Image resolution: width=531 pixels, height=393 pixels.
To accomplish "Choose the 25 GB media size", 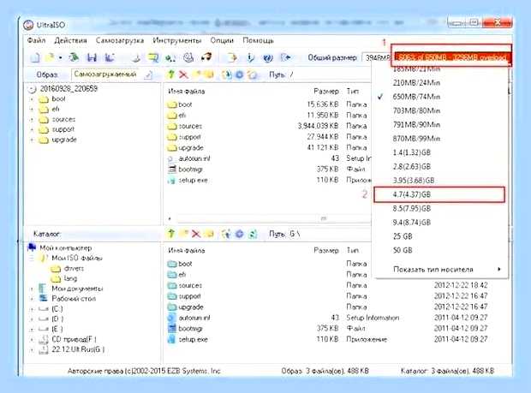I will pyautogui.click(x=440, y=236).
